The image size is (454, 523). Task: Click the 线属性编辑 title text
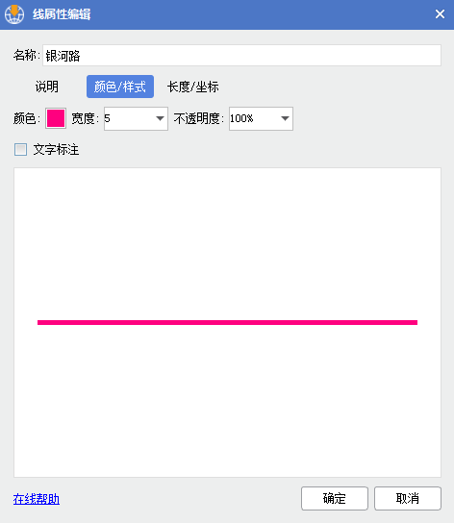(x=62, y=14)
